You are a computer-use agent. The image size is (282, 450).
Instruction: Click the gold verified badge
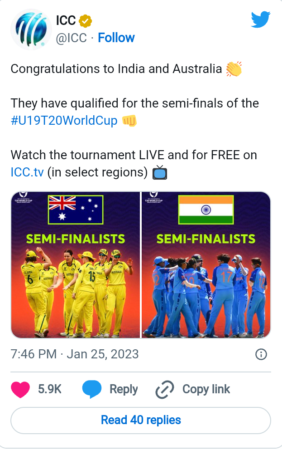point(86,21)
